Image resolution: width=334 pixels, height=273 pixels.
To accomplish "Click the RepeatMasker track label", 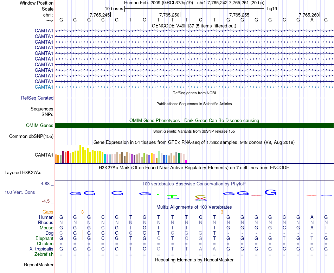I will pyautogui.click(x=39, y=265).
